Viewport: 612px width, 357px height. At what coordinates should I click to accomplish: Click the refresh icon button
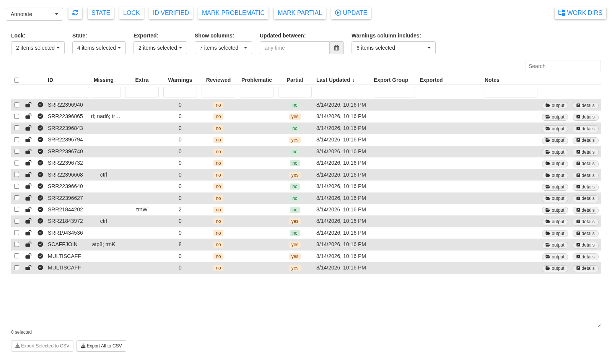coord(75,13)
